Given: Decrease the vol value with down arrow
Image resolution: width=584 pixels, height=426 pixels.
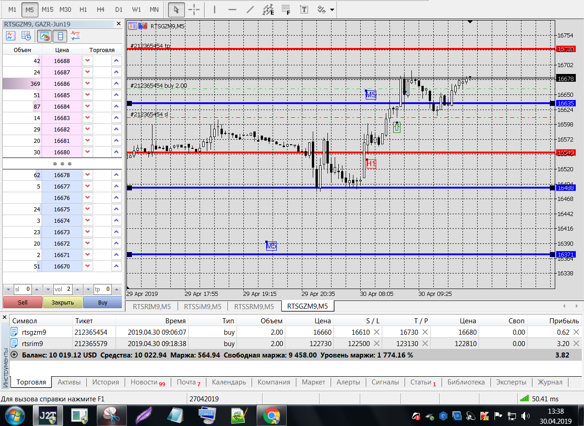Looking at the screenshot, I should point(49,289).
